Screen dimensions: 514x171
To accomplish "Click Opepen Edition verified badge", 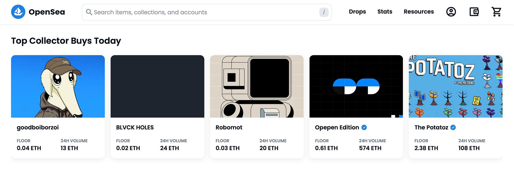I will [x=364, y=128].
